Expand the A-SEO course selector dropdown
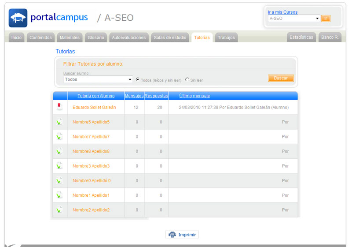The width and height of the screenshot is (352, 247). pyautogui.click(x=294, y=19)
